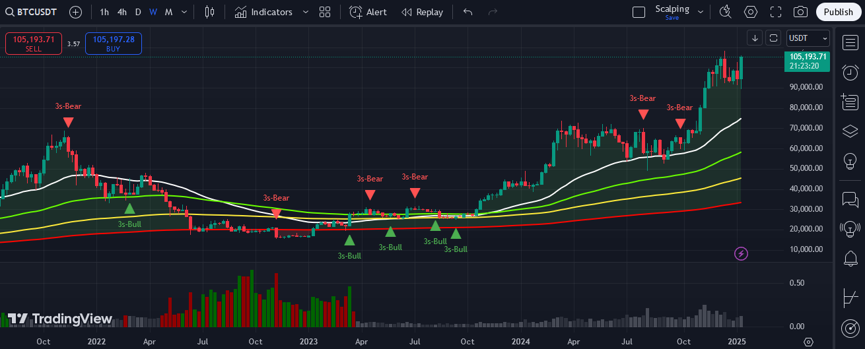This screenshot has height=349, width=865.
Task: Open the USDT currency dropdown
Action: pos(808,38)
